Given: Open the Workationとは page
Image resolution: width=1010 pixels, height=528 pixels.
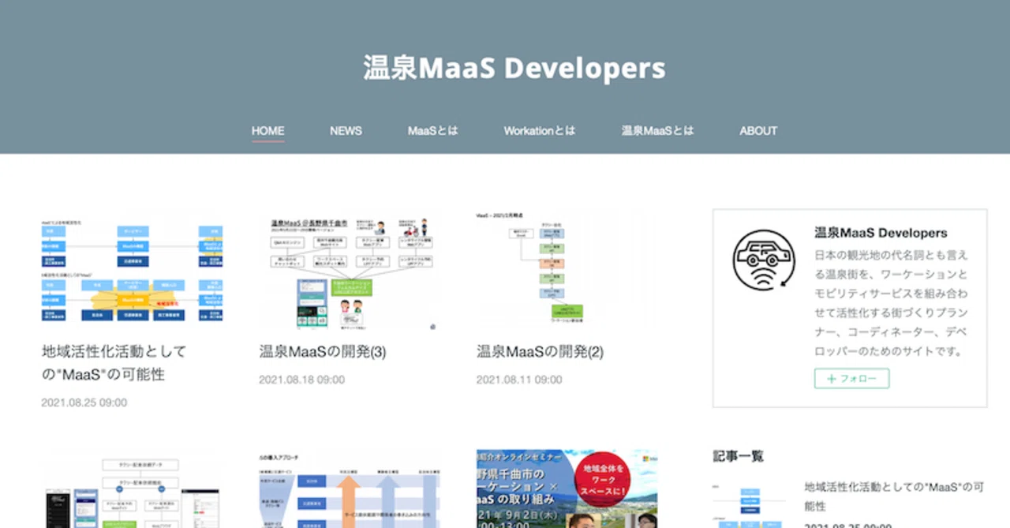Looking at the screenshot, I should (540, 131).
